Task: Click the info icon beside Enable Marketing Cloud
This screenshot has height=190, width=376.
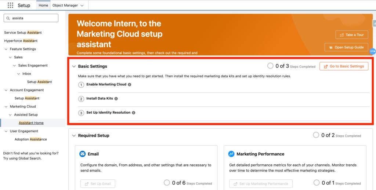Action: coord(130,84)
